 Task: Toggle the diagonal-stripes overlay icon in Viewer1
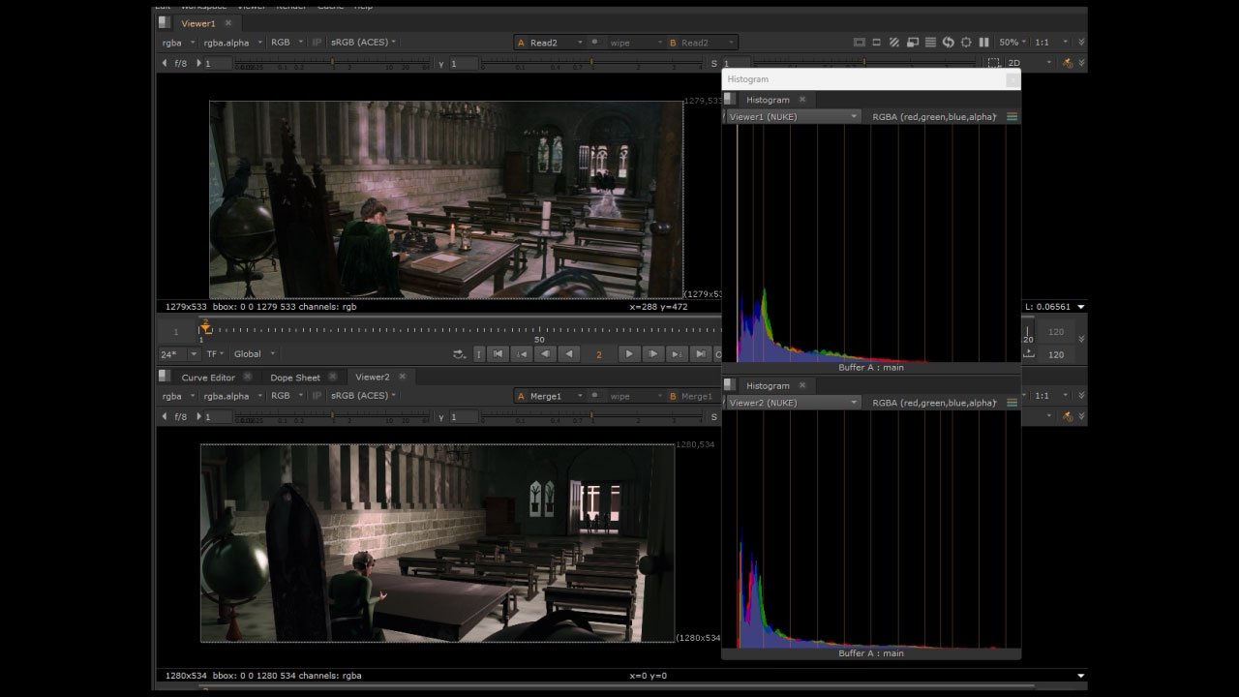894,43
